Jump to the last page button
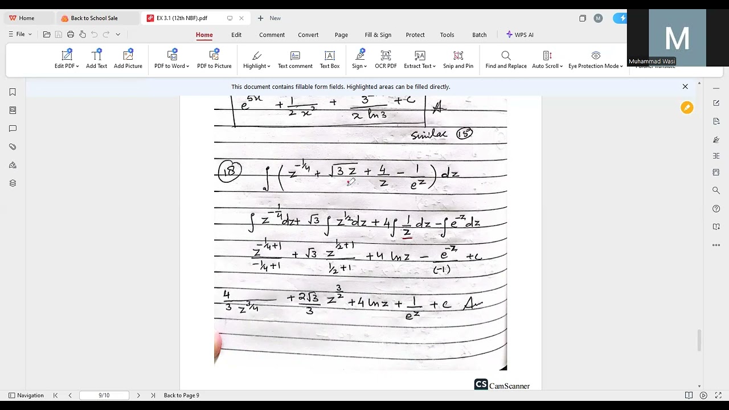Viewport: 729px width, 410px height. (153, 395)
